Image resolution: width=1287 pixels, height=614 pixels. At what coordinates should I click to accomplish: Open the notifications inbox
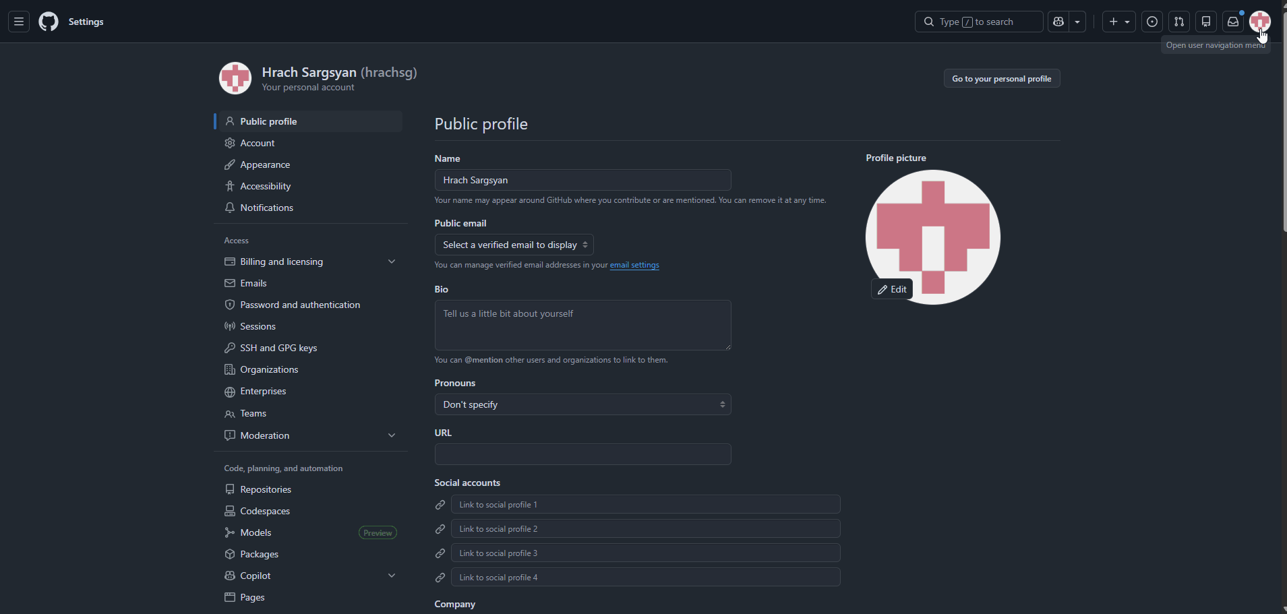coord(1232,21)
